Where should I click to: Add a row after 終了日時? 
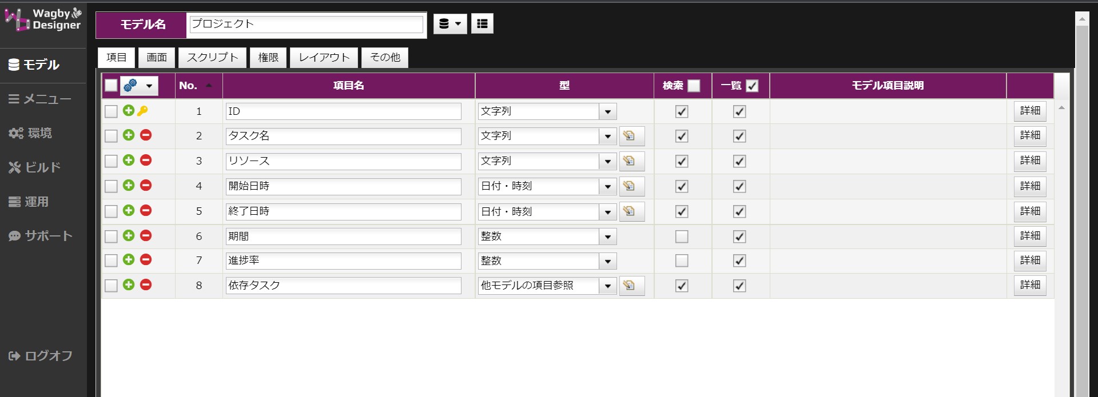click(129, 210)
